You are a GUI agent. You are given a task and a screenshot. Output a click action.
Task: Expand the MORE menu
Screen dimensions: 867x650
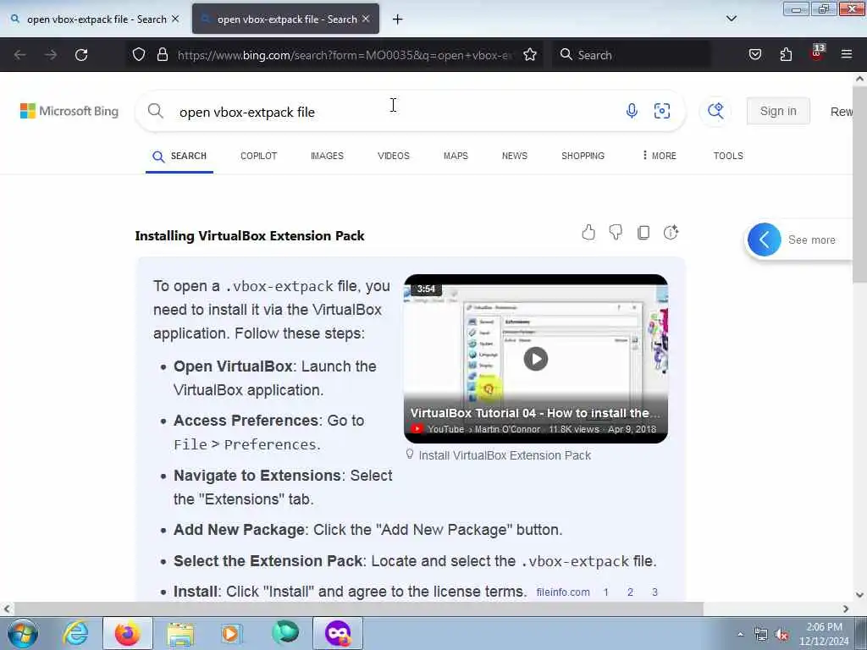[x=659, y=156]
